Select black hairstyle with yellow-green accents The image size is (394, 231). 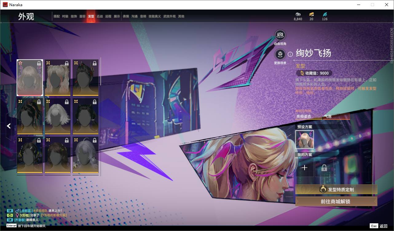pyautogui.click(x=30, y=155)
